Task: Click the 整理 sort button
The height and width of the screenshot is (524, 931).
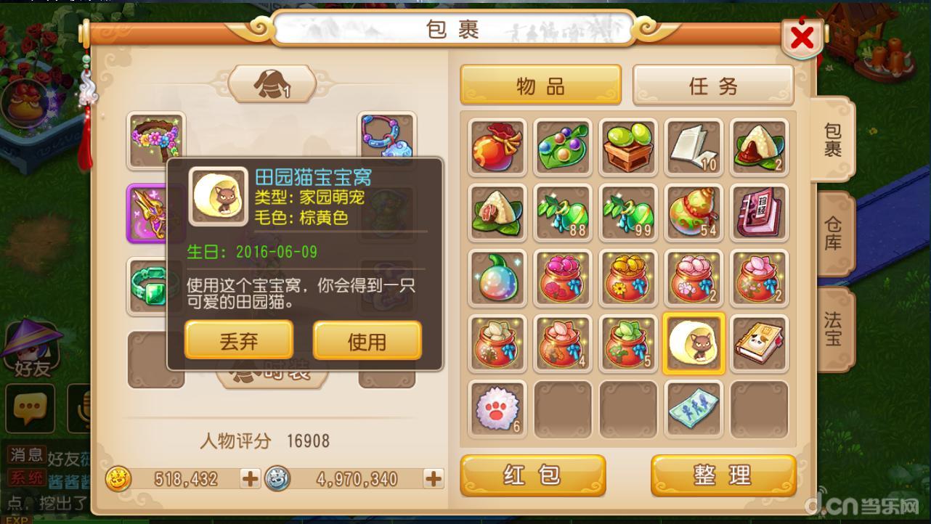Action: (723, 475)
